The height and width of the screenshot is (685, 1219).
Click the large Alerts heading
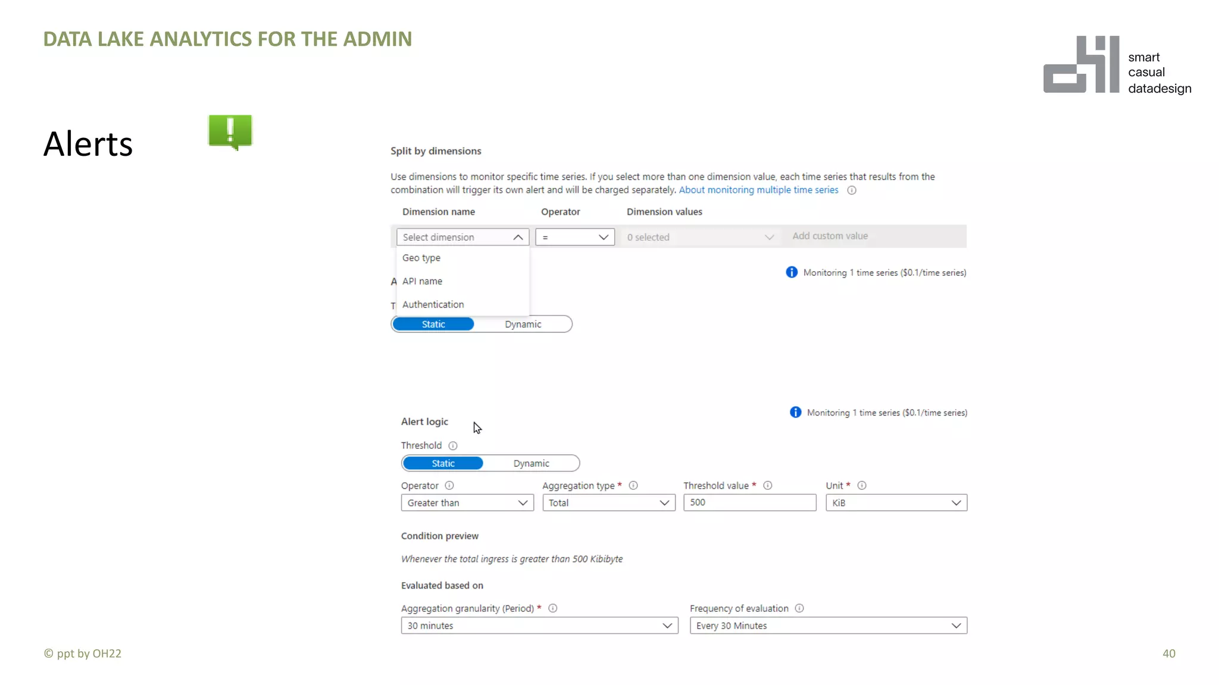(88, 144)
